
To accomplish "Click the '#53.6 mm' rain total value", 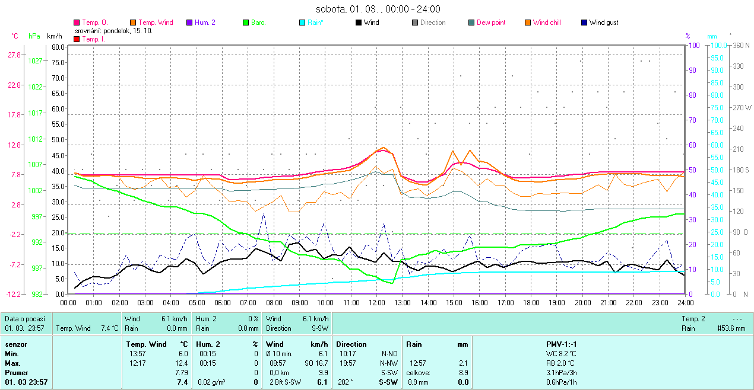I will tap(731, 328).
